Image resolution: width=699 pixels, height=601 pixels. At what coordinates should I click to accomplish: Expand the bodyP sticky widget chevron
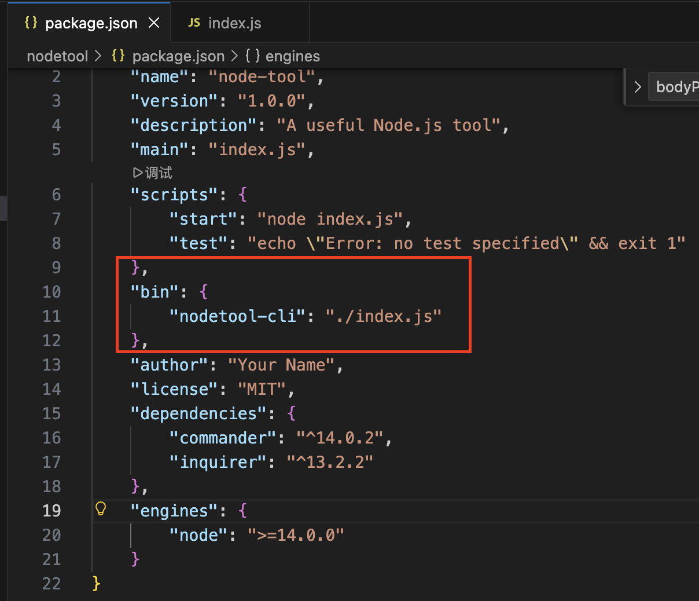coord(638,87)
